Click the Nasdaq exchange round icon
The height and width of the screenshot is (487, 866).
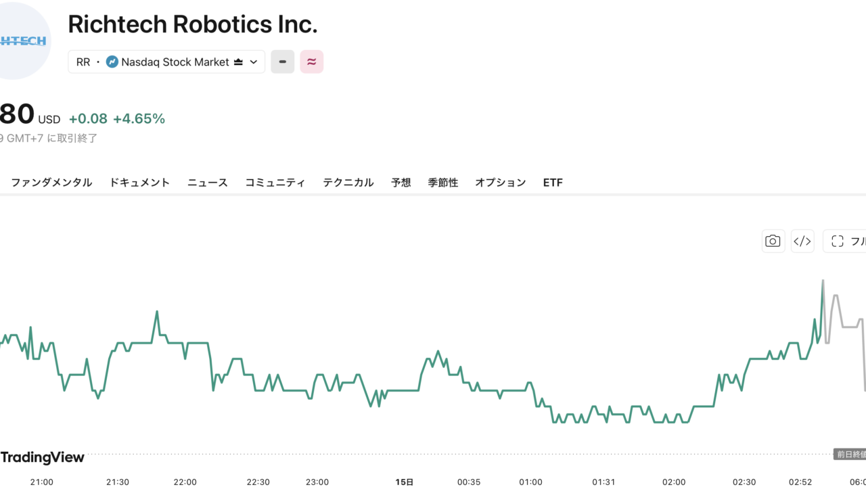pyautogui.click(x=112, y=62)
